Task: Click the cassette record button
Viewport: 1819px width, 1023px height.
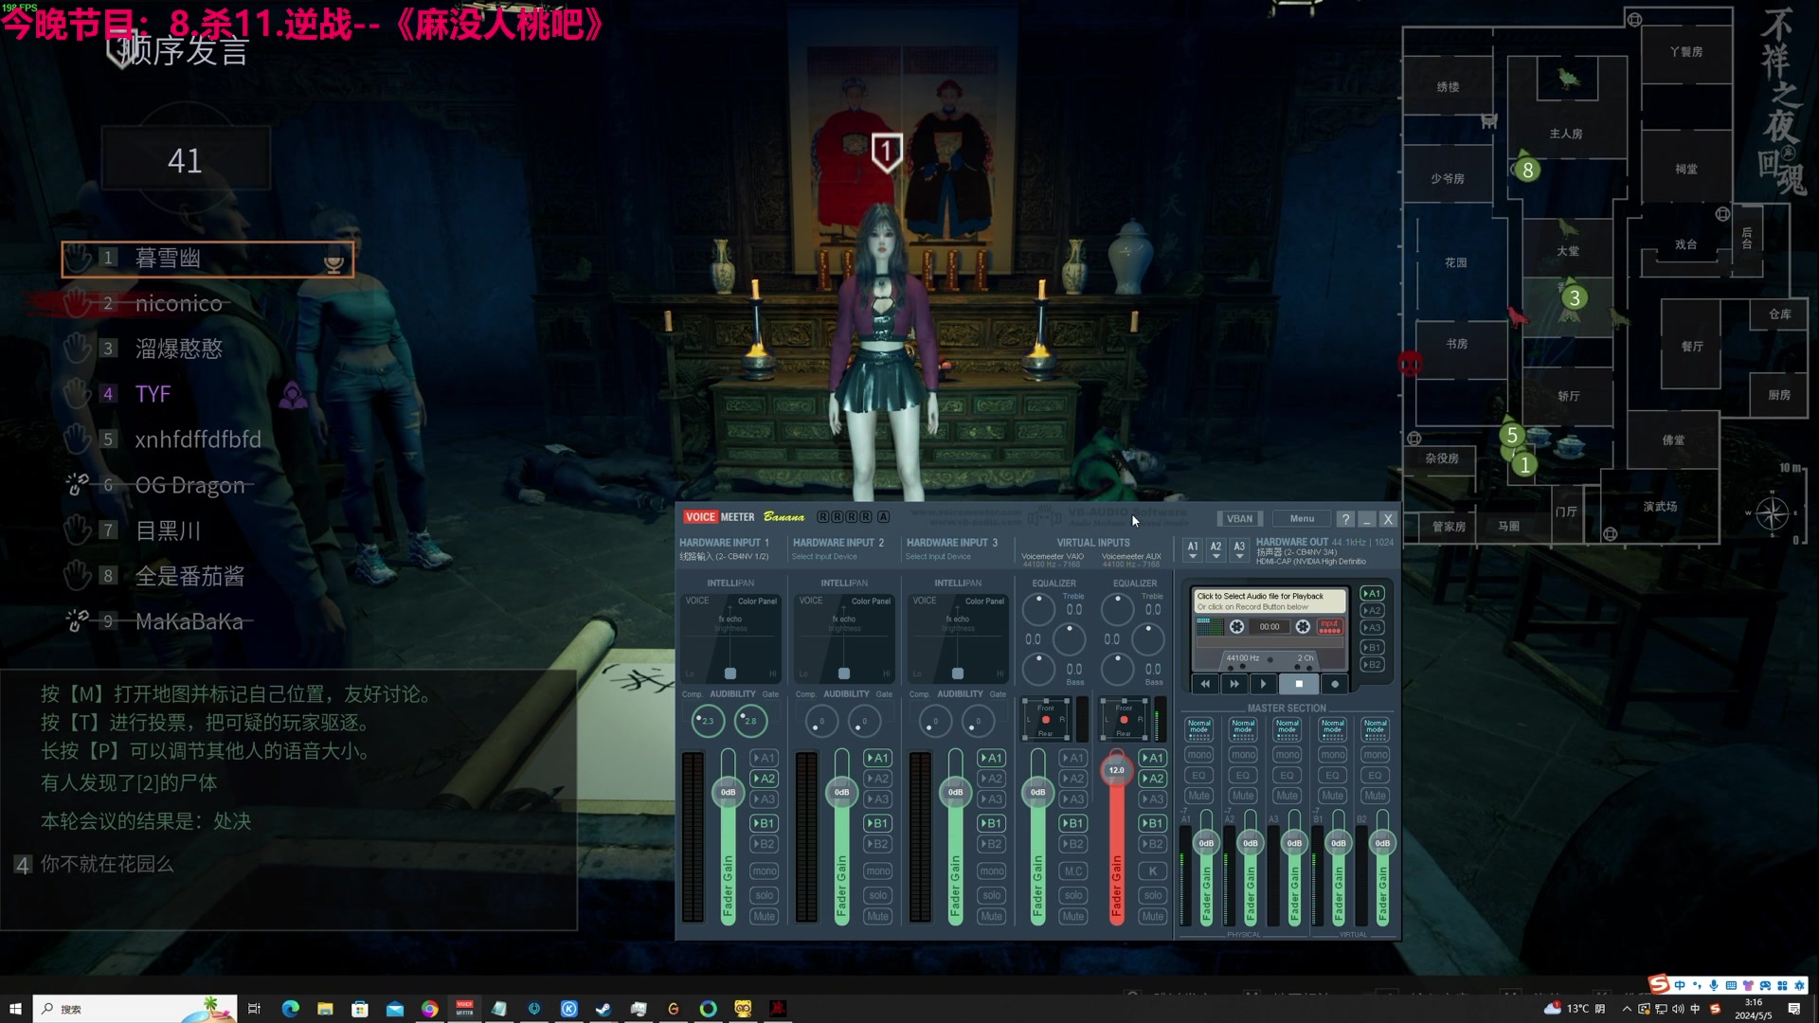Action: 1335,684
